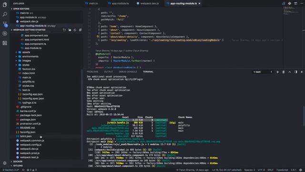
Task: Open the Source Control view
Action: (x=5, y=24)
